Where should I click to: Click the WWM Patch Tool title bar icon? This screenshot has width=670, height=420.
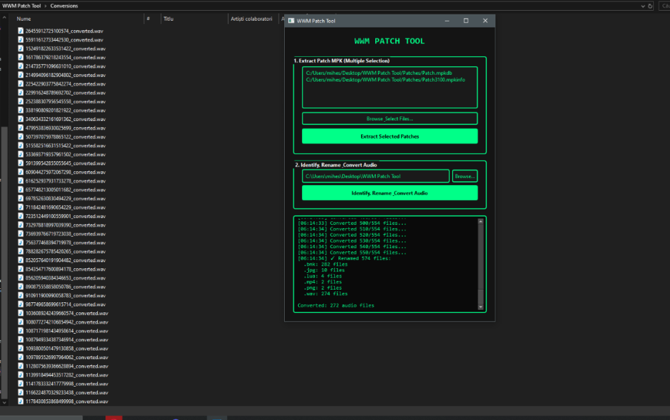click(x=291, y=21)
